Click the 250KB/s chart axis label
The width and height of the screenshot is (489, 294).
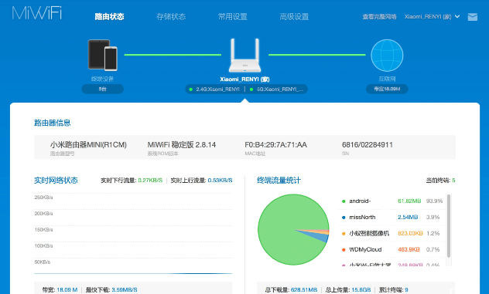coord(43,198)
